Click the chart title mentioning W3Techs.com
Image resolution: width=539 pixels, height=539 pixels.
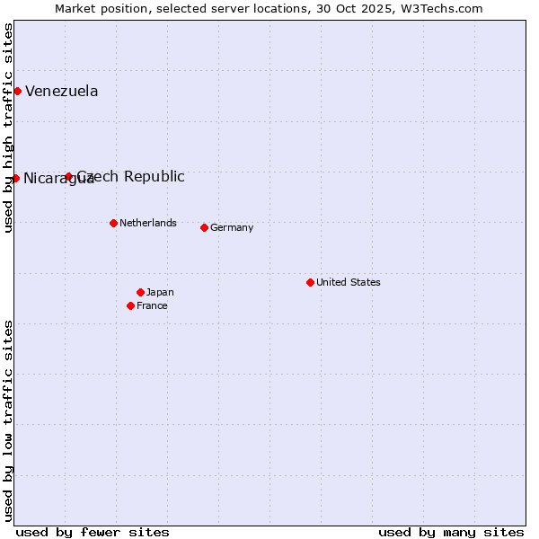[x=269, y=8]
